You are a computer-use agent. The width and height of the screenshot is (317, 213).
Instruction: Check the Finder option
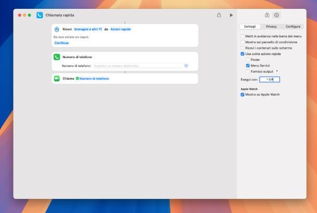248,60
